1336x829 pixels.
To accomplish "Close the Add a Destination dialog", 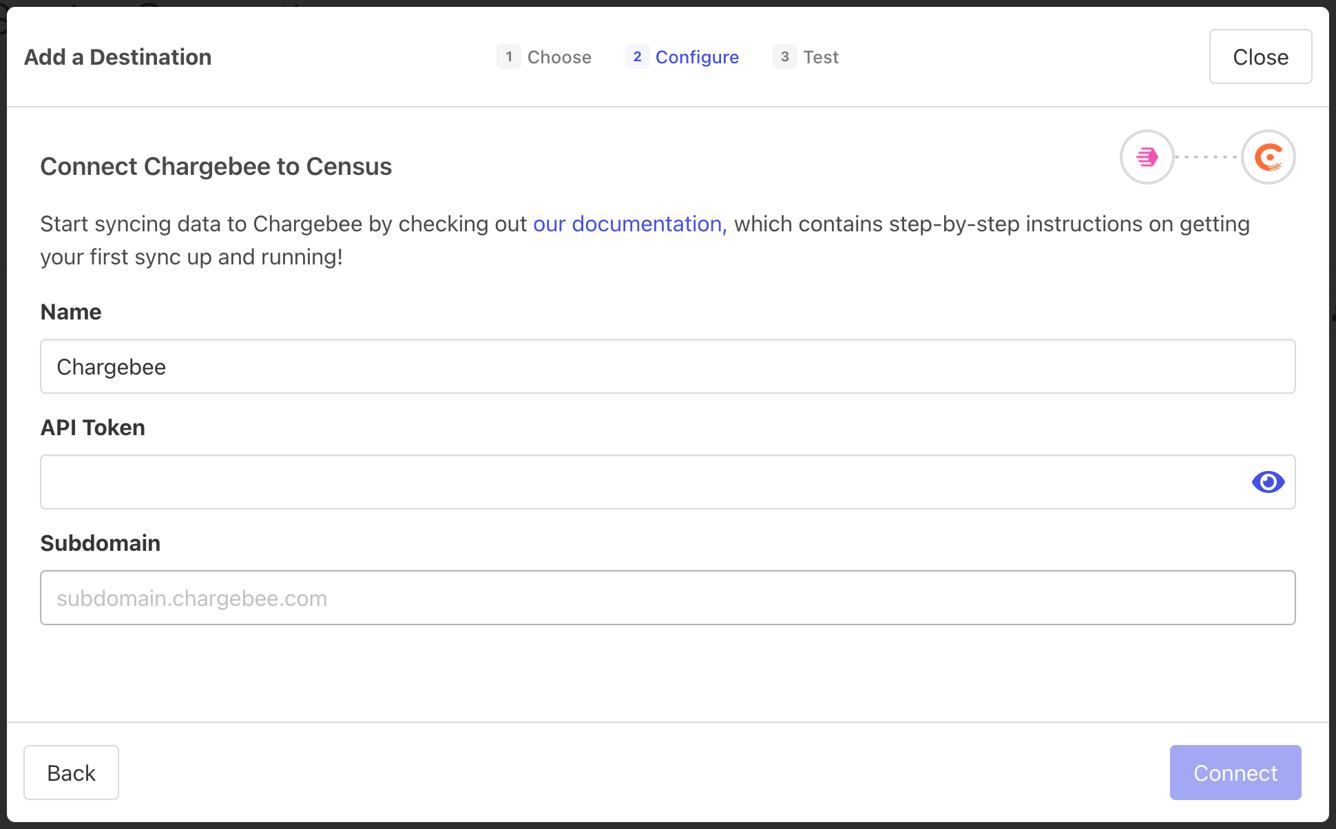I will click(1260, 56).
